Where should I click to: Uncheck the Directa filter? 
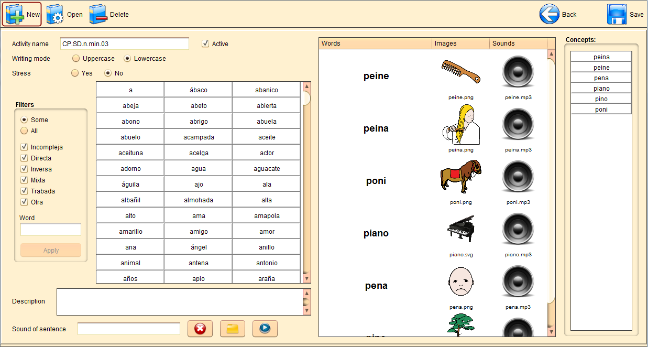coord(24,158)
